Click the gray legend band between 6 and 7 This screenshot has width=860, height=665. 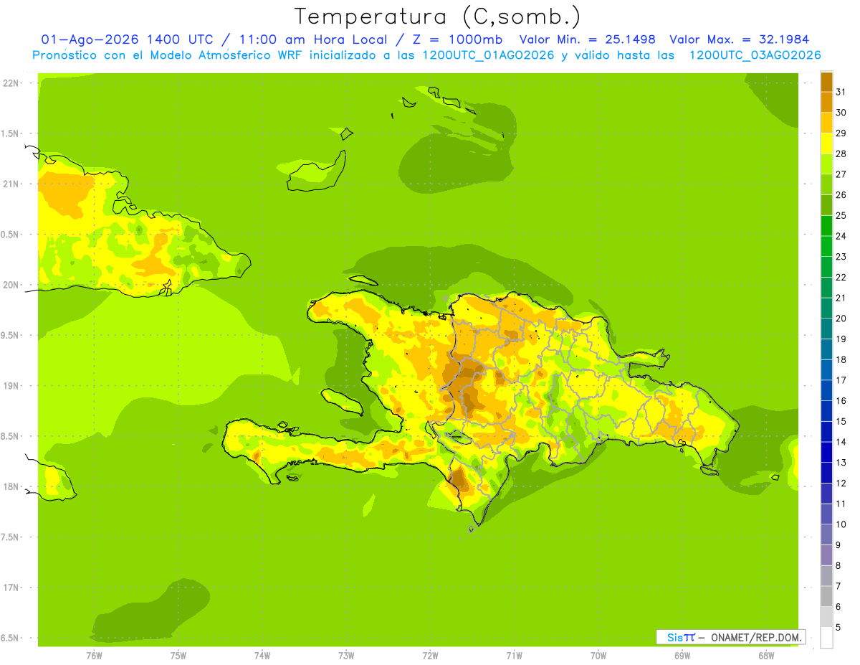[826, 596]
